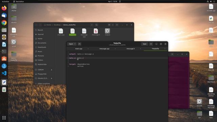Click the Save button
The image size is (217, 122).
coord(145,44)
